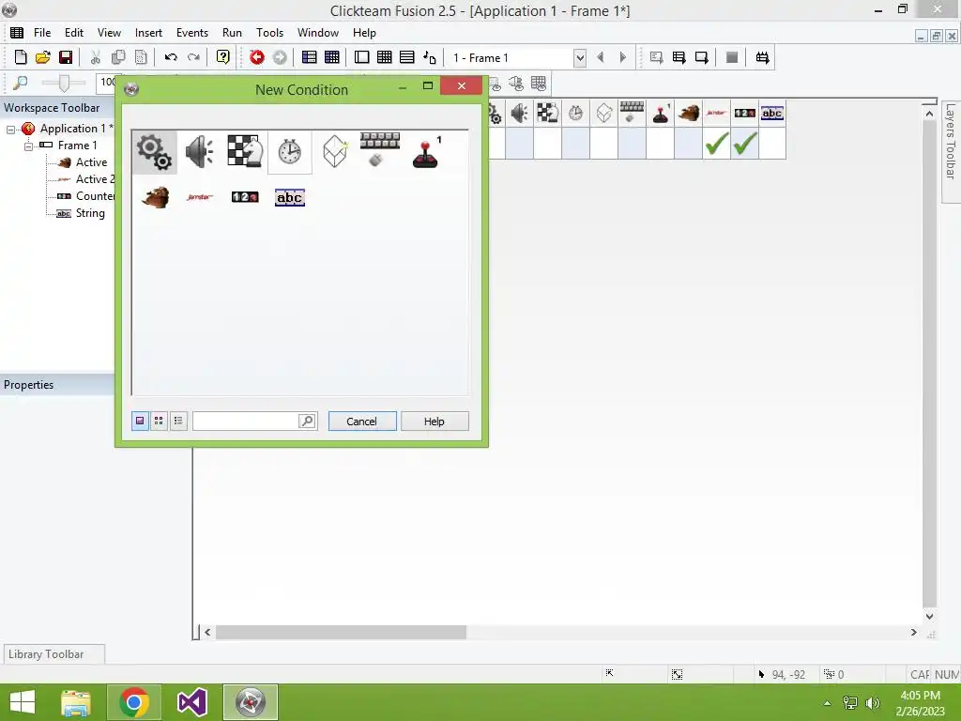Open the Edit menu
The image size is (961, 721).
(x=74, y=33)
